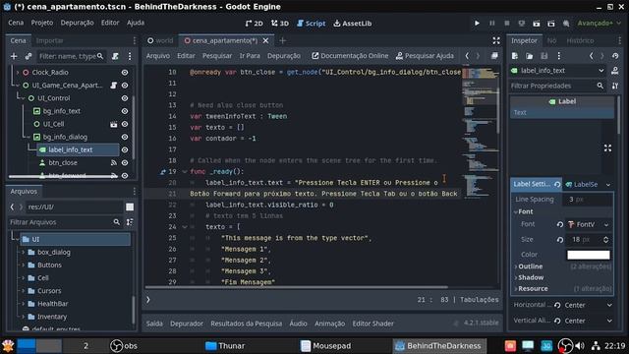Expand the box_dialog folder
The height and width of the screenshot is (354, 629).
tap(24, 252)
